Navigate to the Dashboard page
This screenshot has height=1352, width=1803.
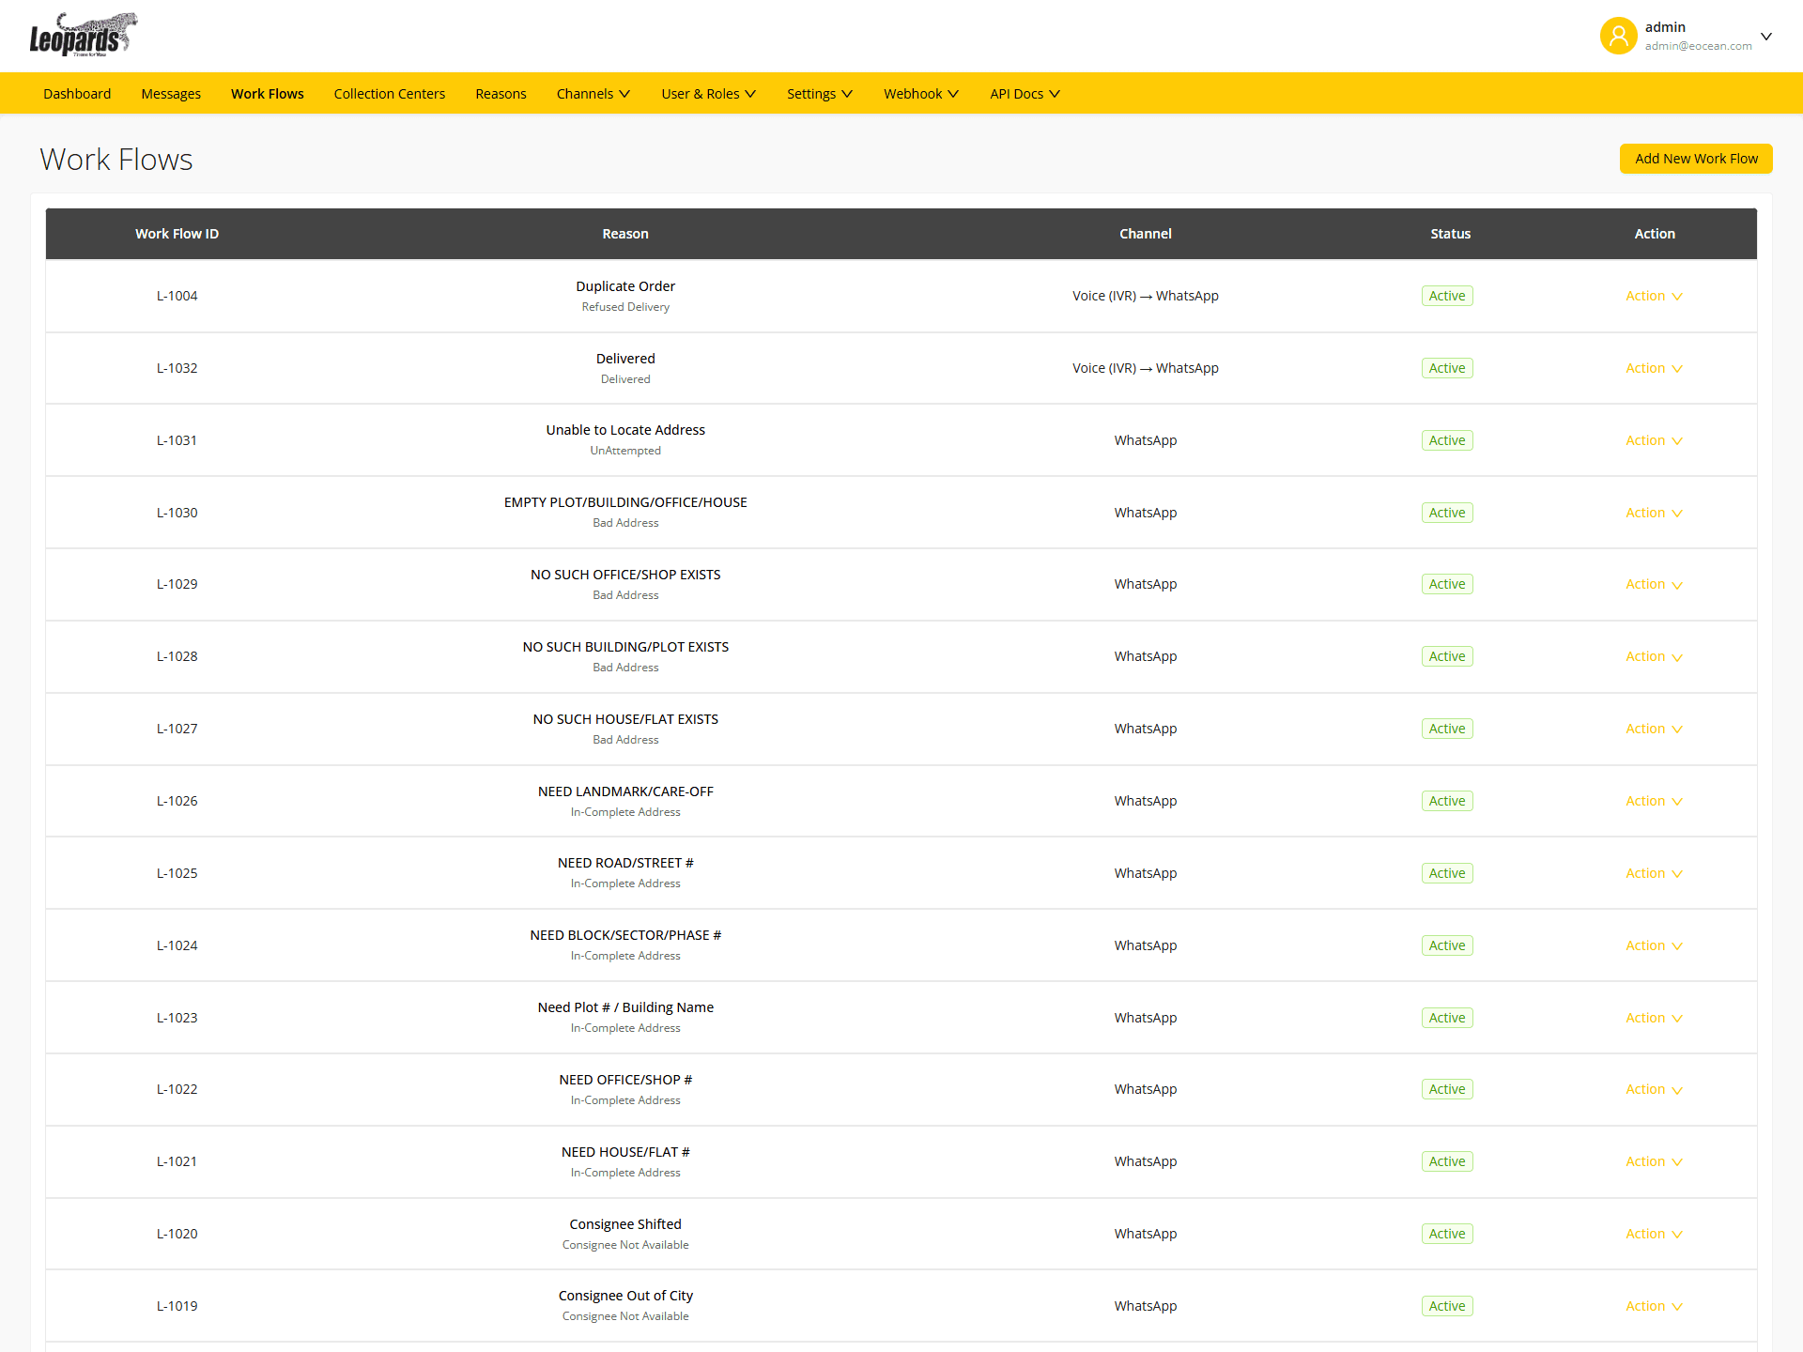point(76,93)
